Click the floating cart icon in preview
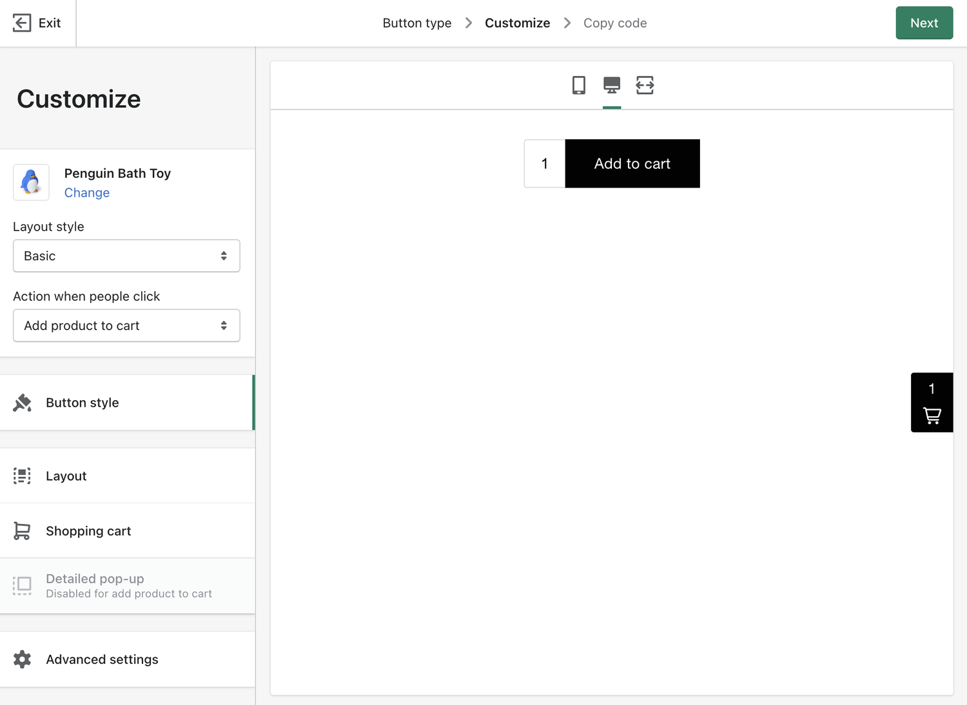967x705 pixels. (x=932, y=416)
